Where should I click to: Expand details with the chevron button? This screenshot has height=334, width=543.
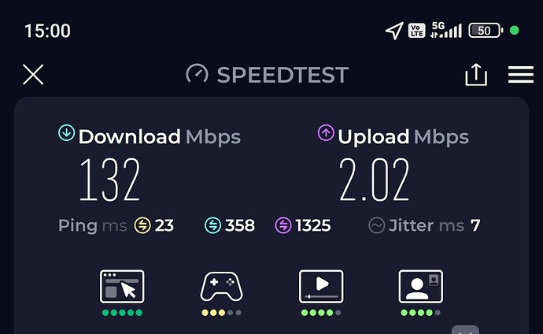point(465,330)
